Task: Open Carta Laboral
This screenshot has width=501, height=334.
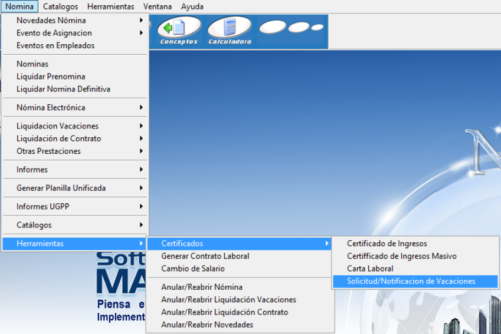Action: (415, 269)
